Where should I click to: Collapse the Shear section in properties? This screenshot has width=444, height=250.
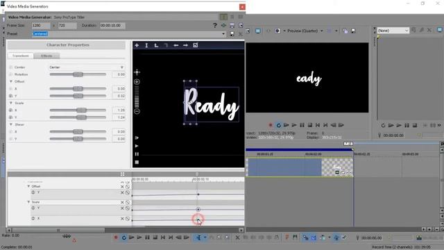click(x=11, y=125)
